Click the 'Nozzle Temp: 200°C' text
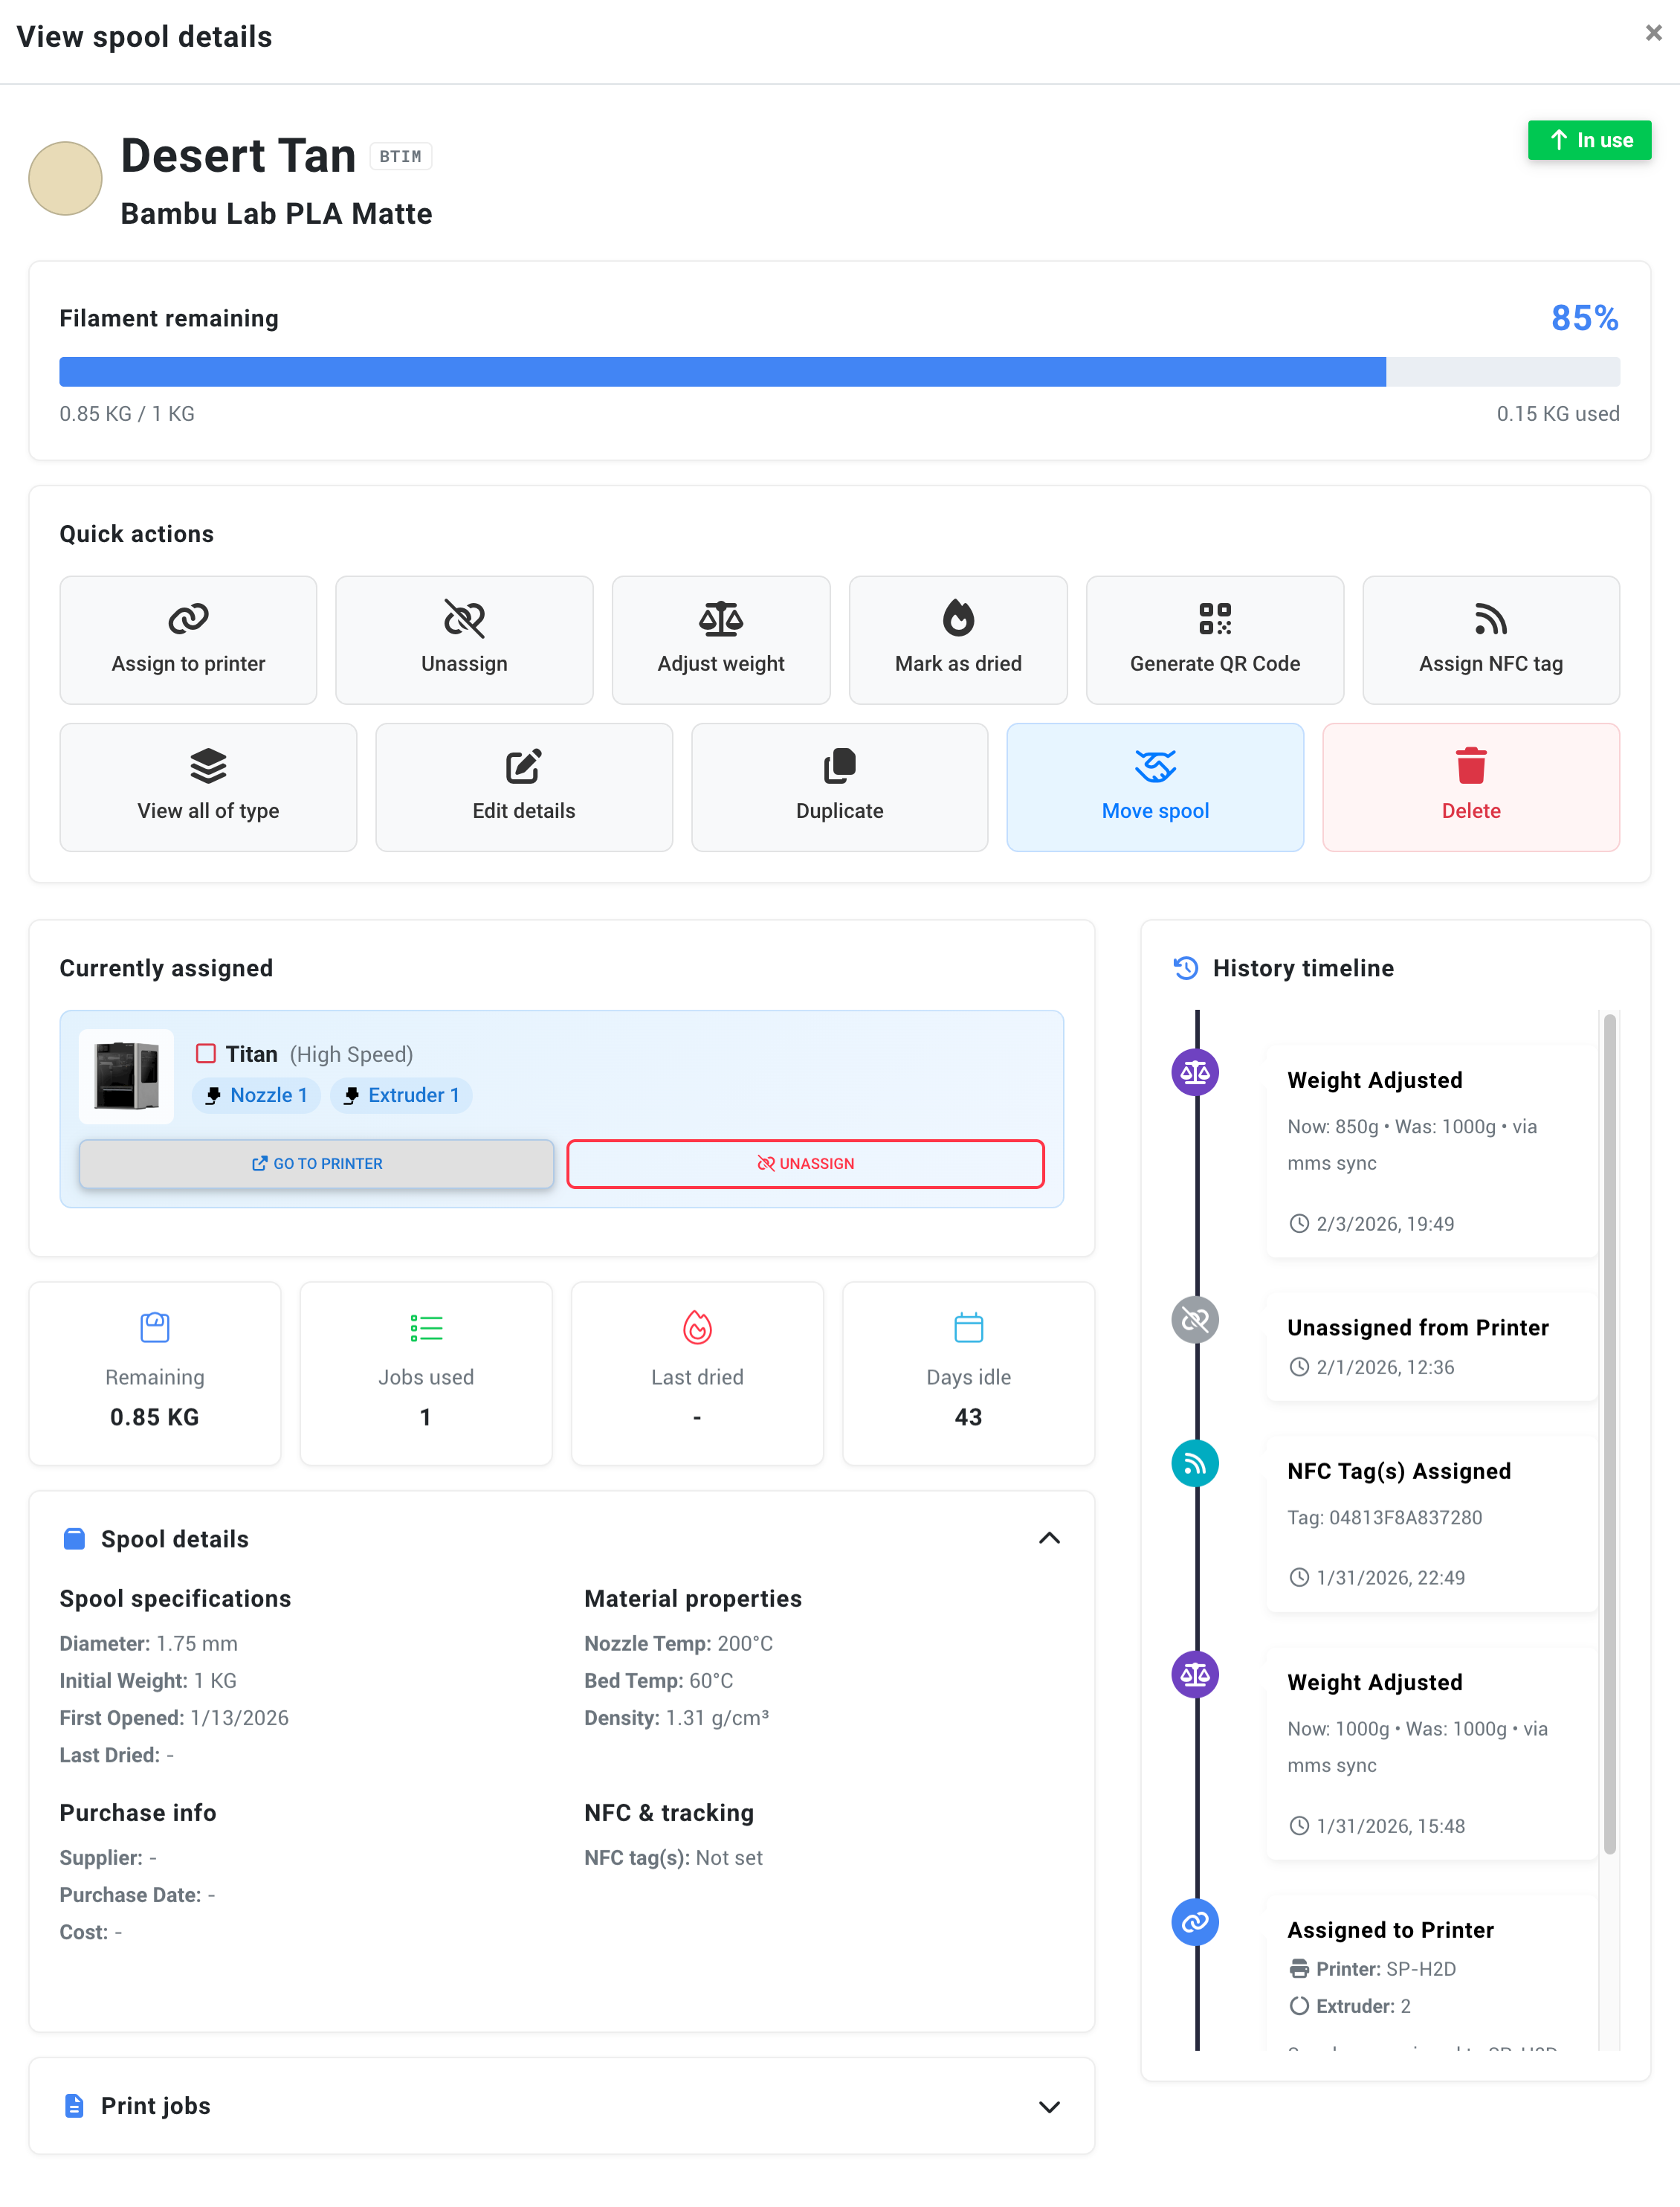 coord(678,1644)
